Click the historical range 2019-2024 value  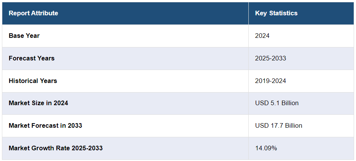(x=270, y=81)
